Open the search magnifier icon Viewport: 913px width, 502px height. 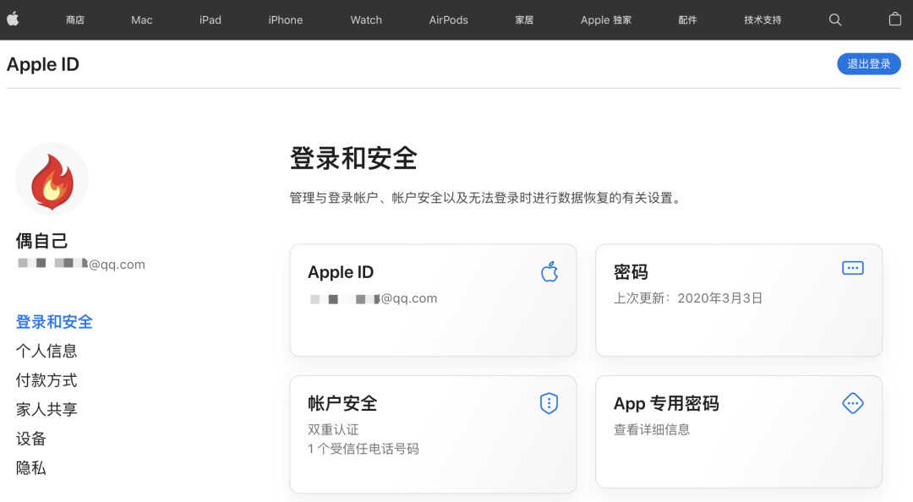(835, 19)
